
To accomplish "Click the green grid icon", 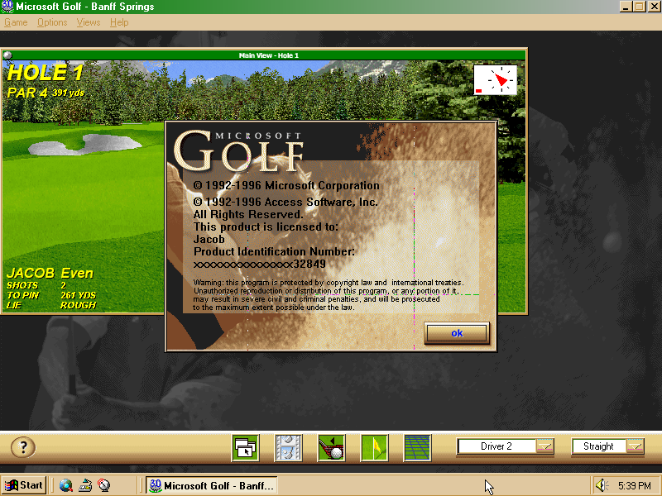I will point(418,447).
